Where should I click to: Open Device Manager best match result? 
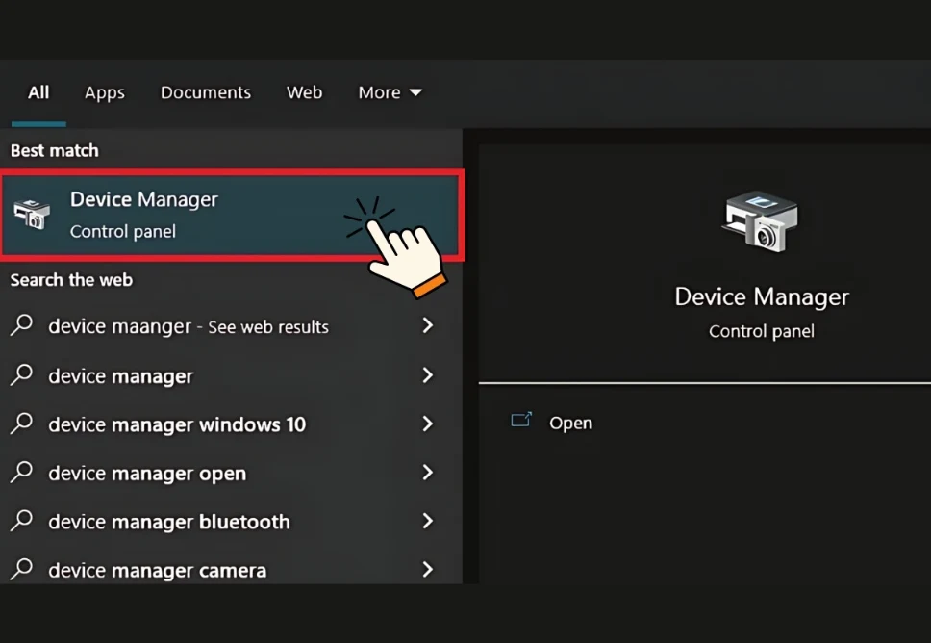point(232,215)
